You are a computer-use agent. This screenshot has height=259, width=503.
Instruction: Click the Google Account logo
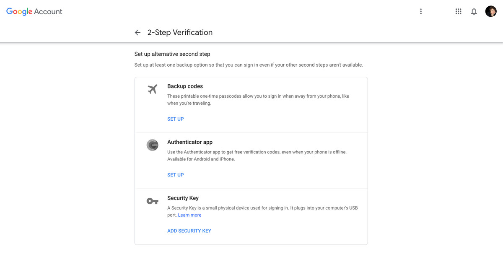(x=34, y=12)
